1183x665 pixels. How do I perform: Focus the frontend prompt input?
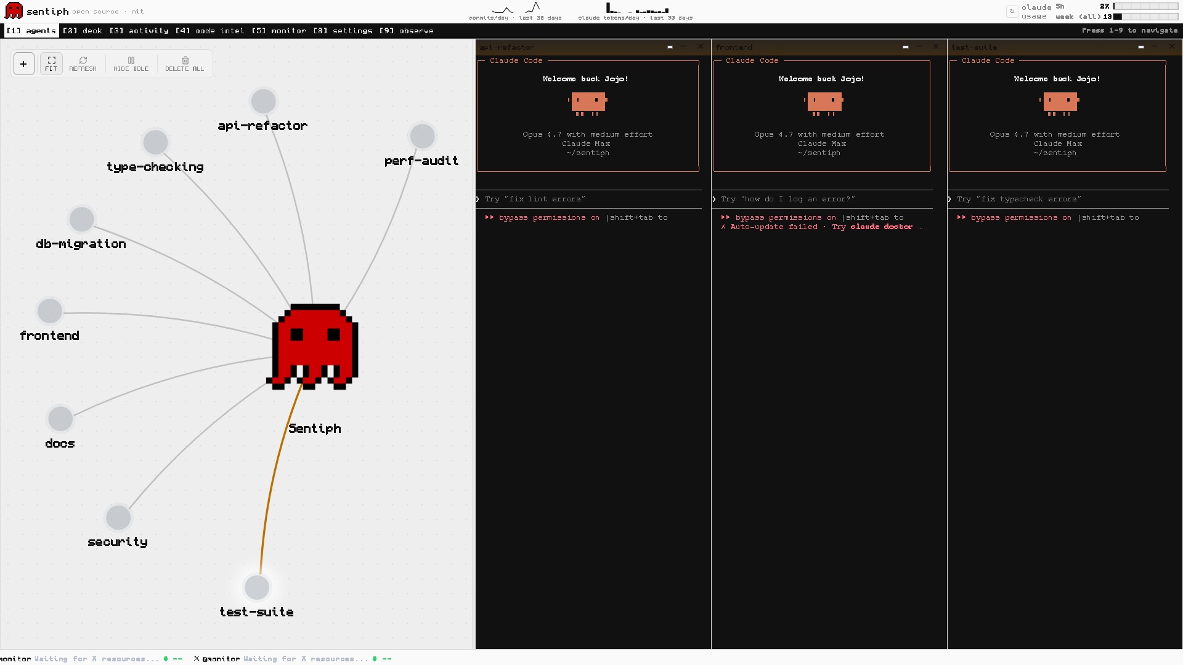823,199
